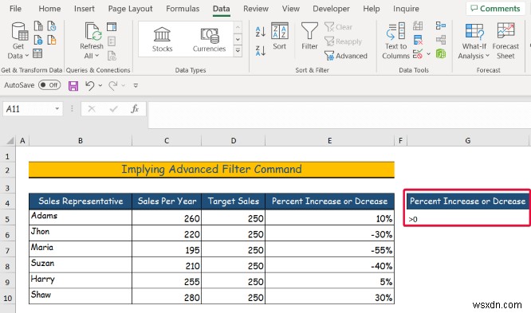Click Data Validation icon
The width and height of the screenshot is (531, 313).
point(418,54)
